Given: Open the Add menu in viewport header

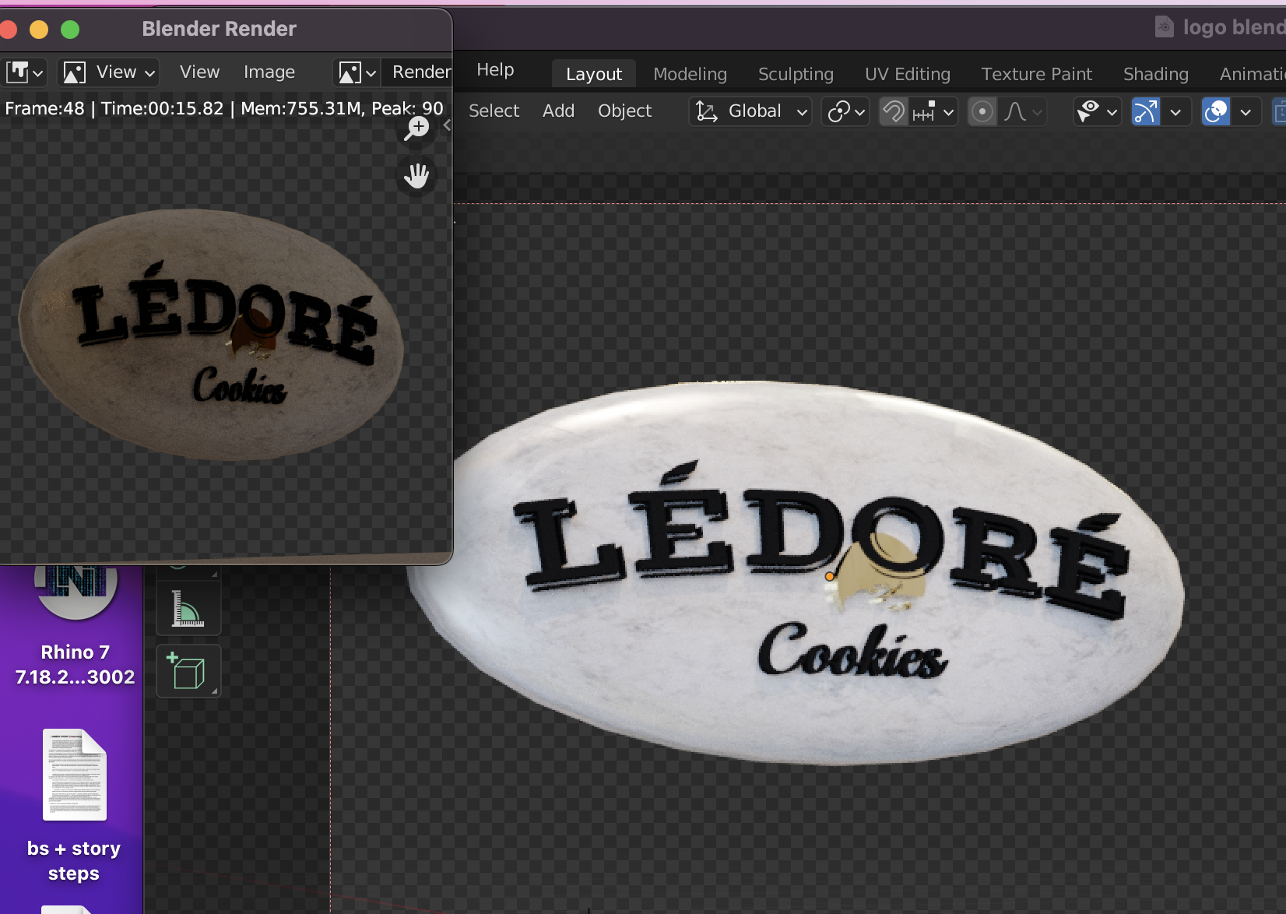Looking at the screenshot, I should pos(558,111).
